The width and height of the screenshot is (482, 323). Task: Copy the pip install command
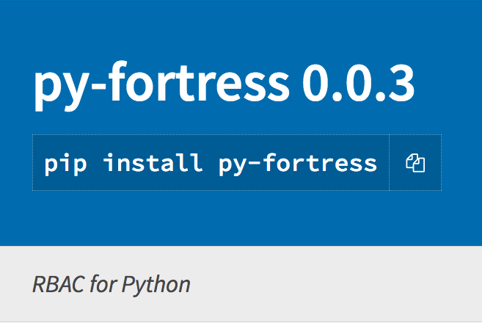click(x=415, y=163)
